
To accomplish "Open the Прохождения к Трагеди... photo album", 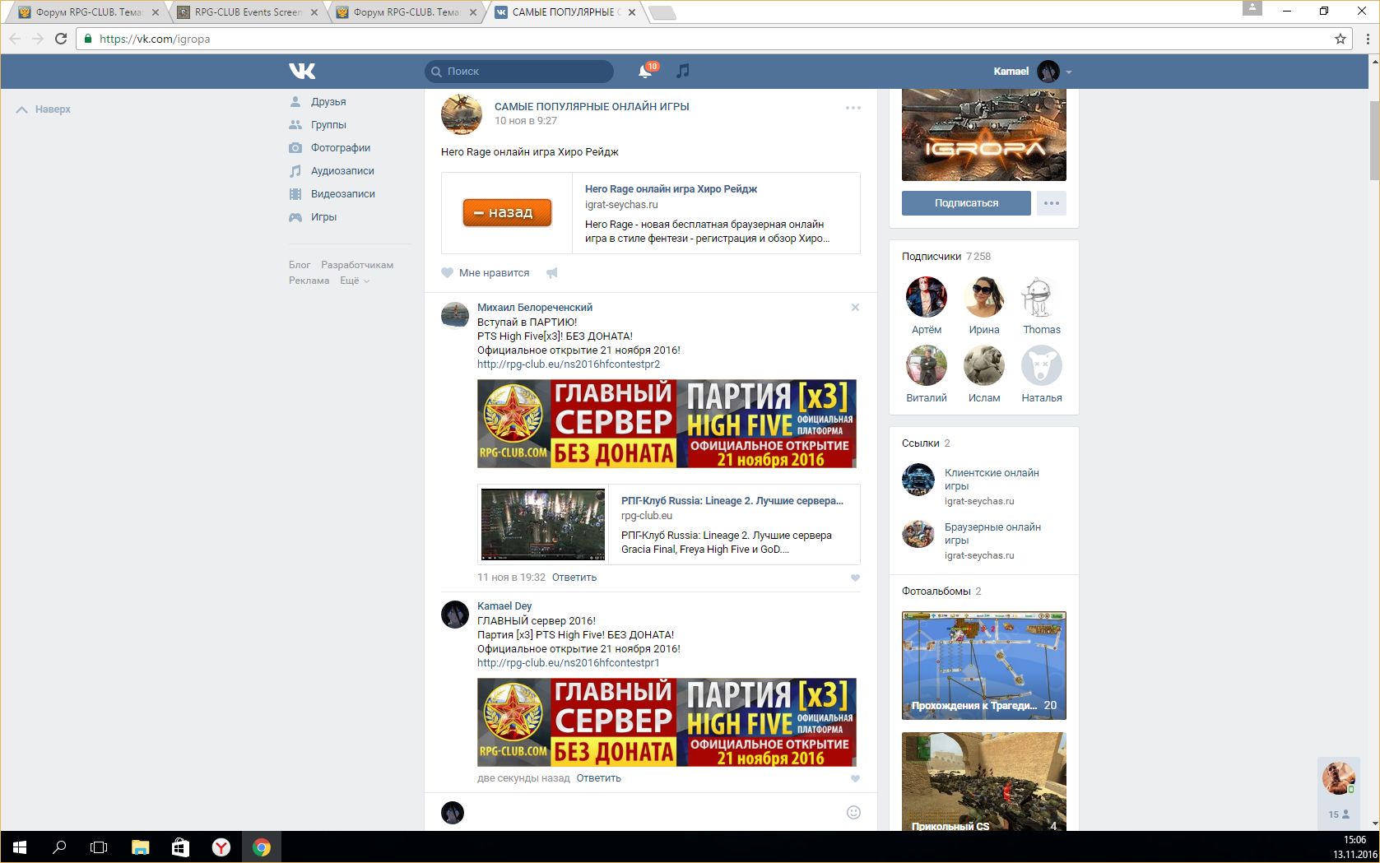I will point(984,666).
